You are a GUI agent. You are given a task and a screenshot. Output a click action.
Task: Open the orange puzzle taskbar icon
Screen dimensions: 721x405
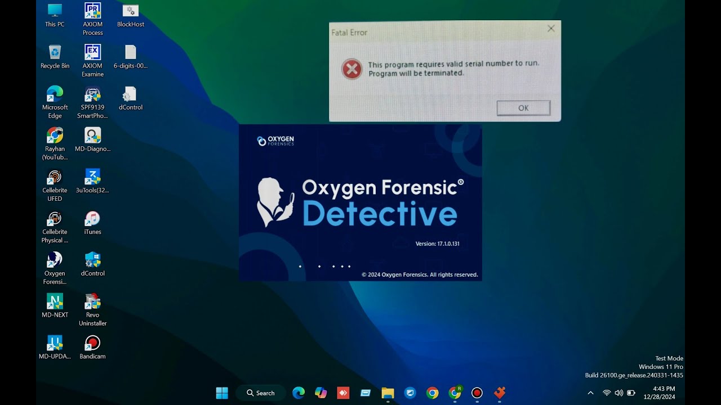[500, 393]
